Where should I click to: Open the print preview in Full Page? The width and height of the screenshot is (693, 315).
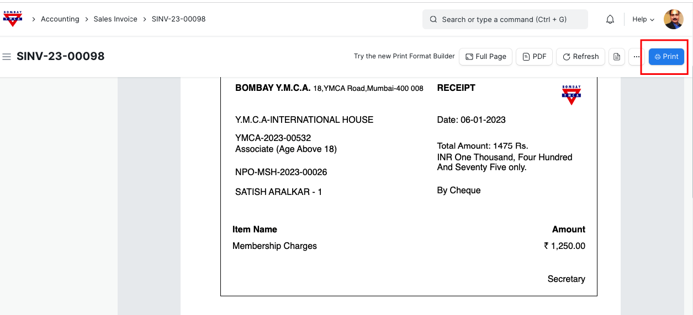tap(485, 57)
